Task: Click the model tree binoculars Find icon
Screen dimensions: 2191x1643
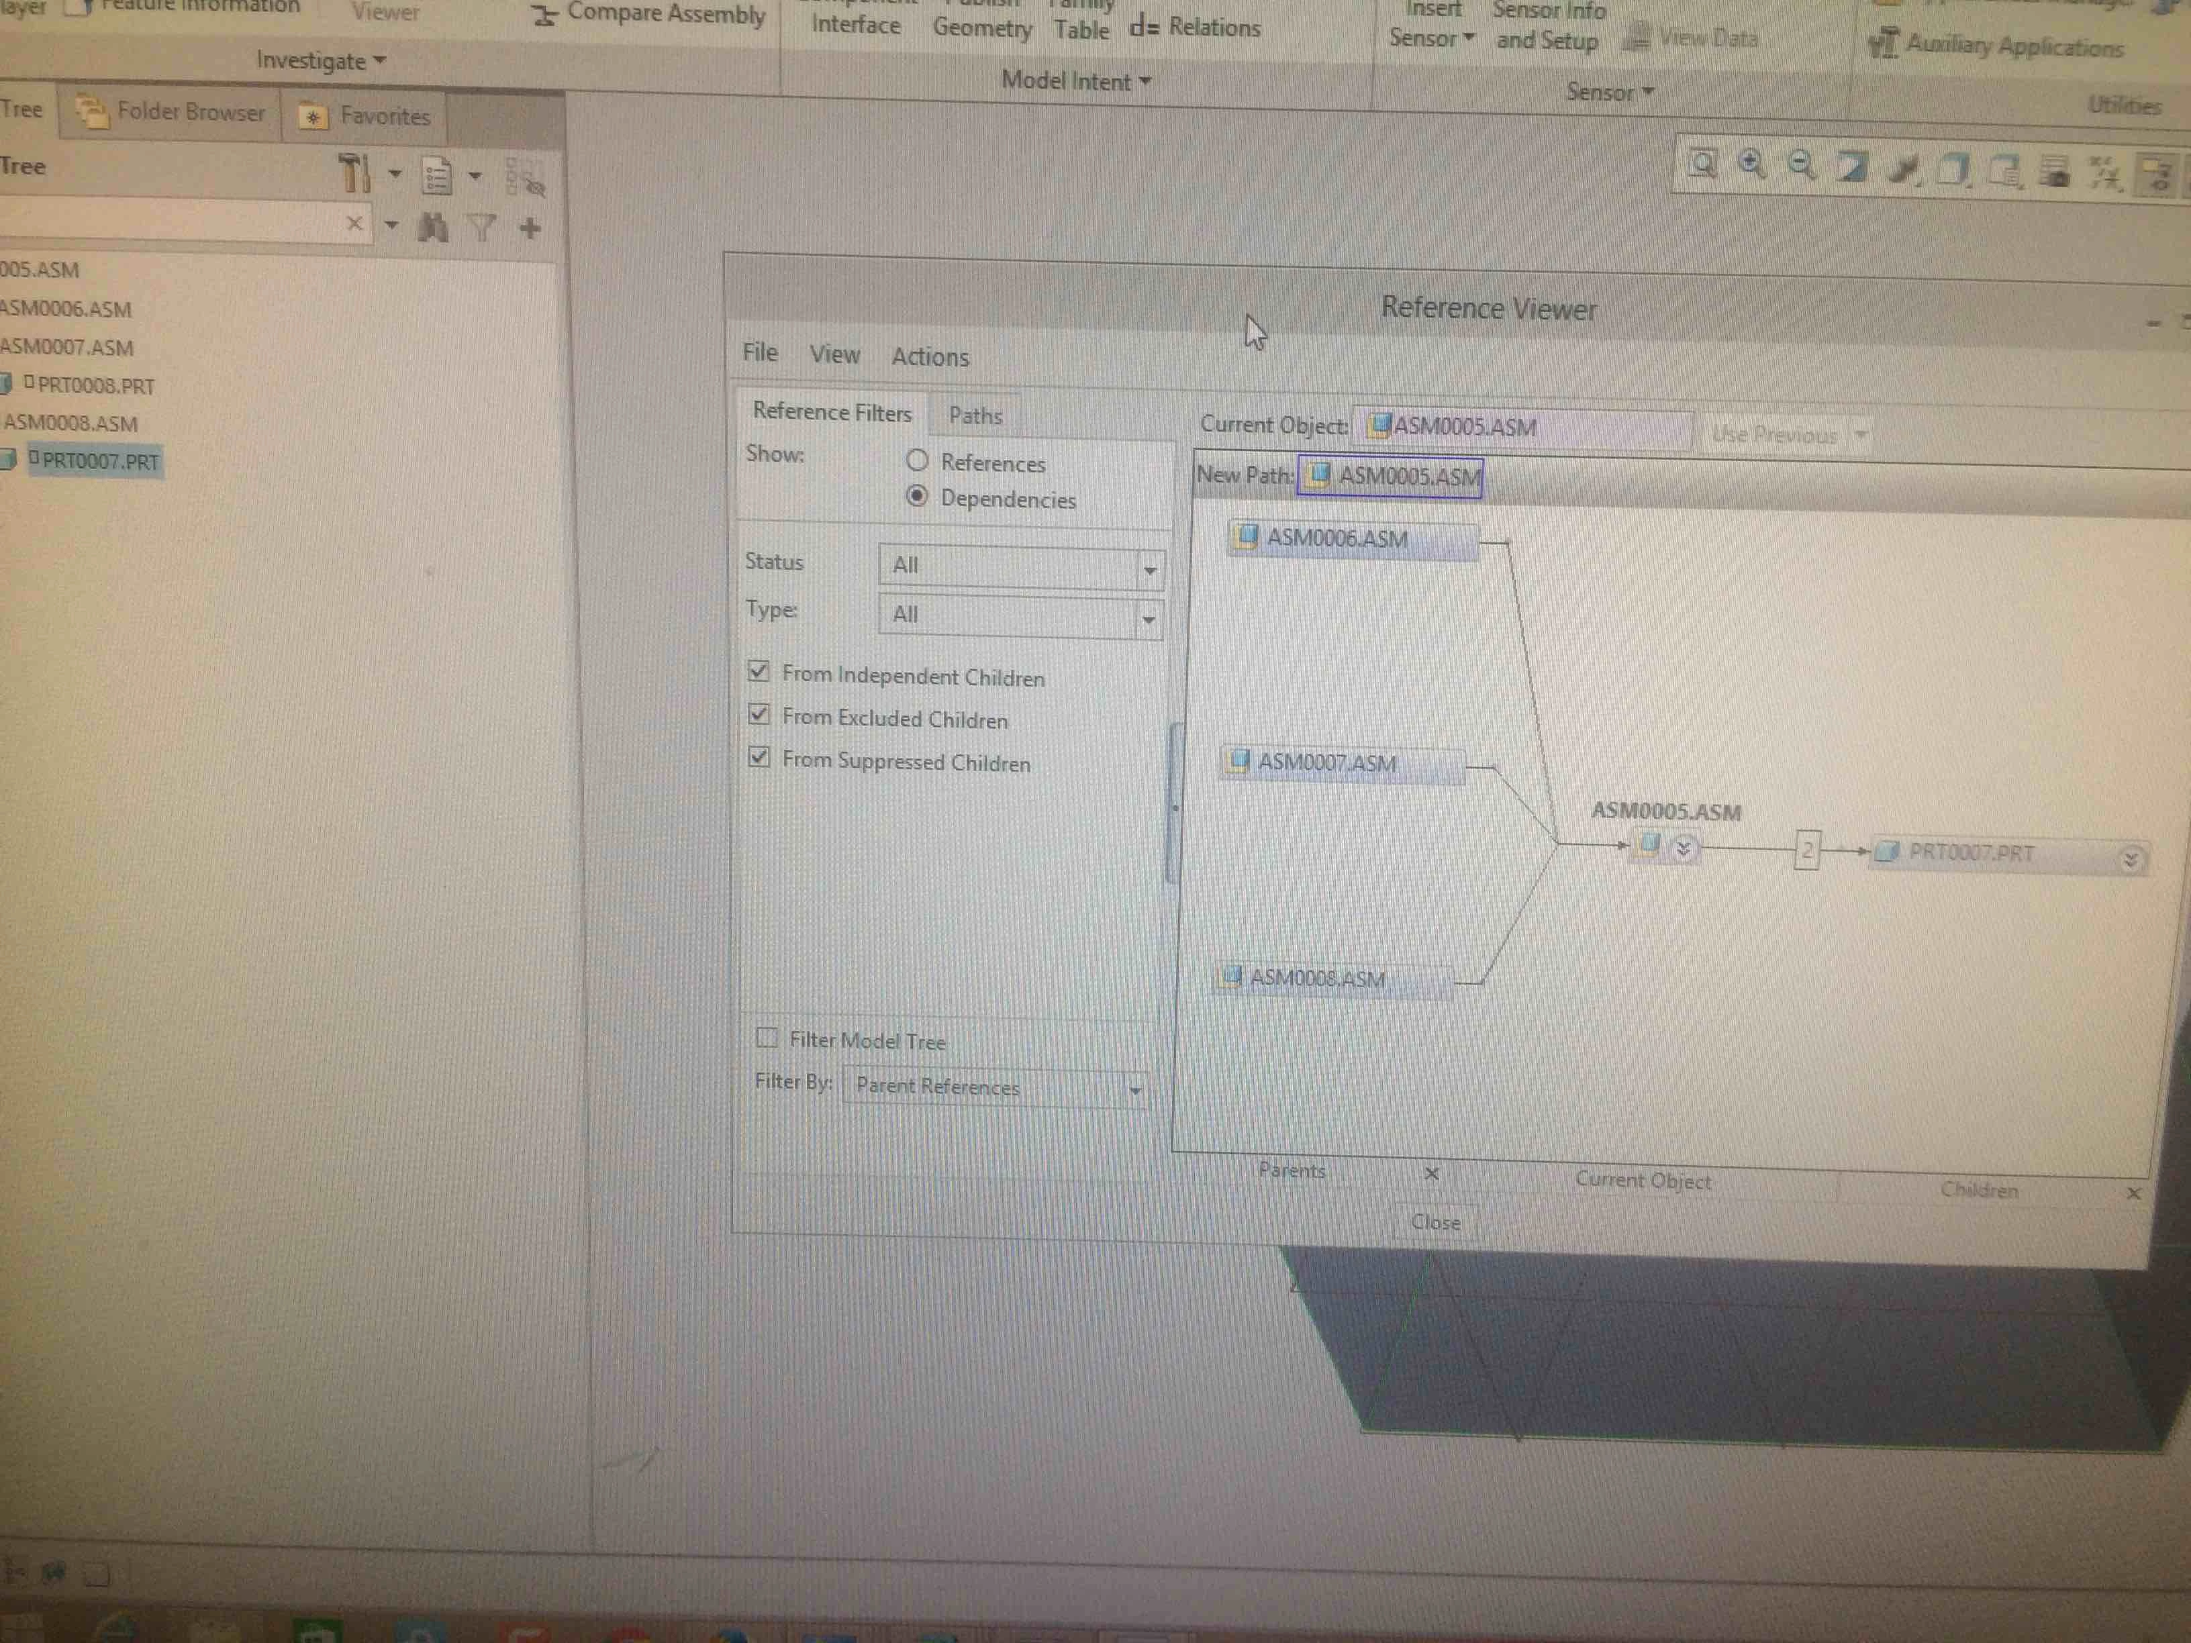Action: 433,228
